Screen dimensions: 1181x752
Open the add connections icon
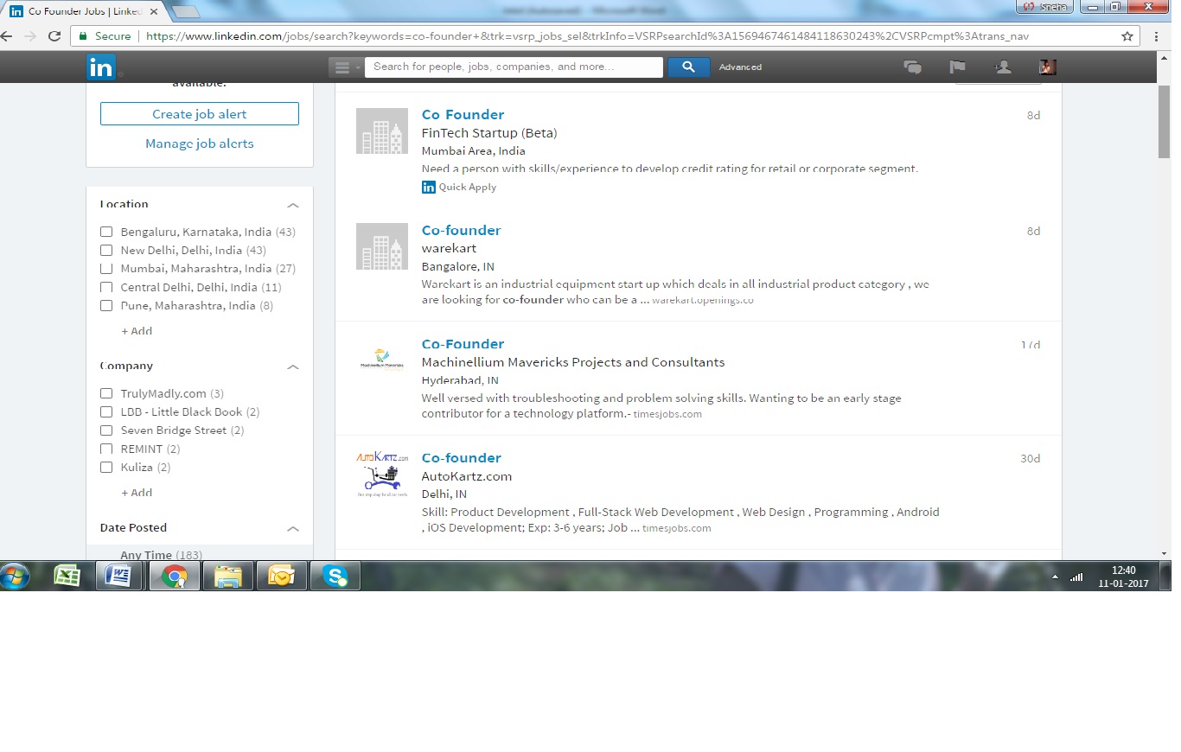pyautogui.click(x=1002, y=67)
